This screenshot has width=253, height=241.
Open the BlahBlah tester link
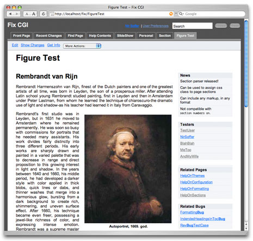click(x=187, y=143)
